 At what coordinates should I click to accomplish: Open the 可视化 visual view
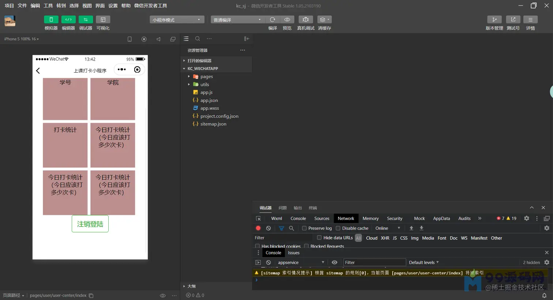pyautogui.click(x=103, y=19)
